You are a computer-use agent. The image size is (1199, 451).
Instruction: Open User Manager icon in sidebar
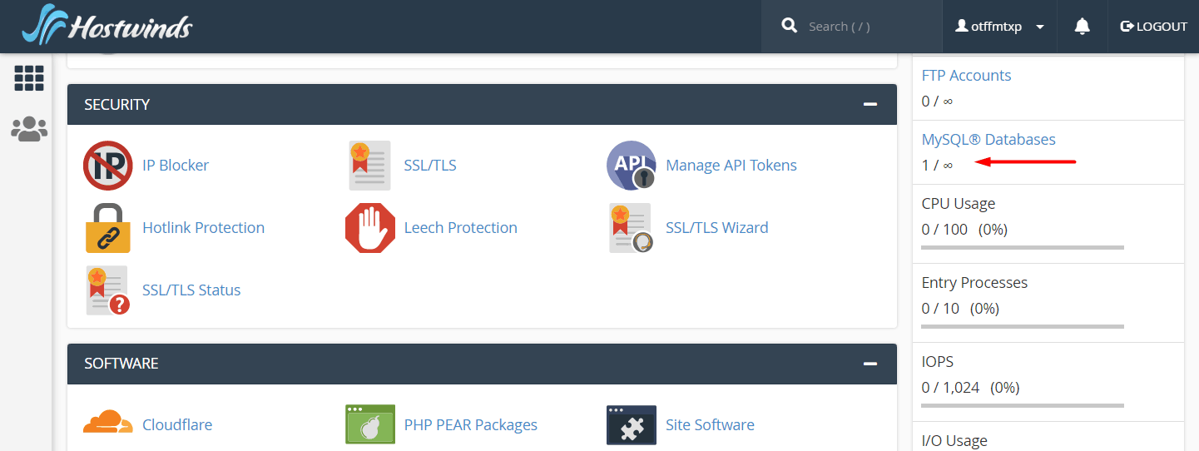(x=29, y=128)
